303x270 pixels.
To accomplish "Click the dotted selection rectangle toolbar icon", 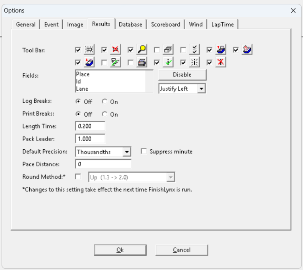I will (89, 50).
